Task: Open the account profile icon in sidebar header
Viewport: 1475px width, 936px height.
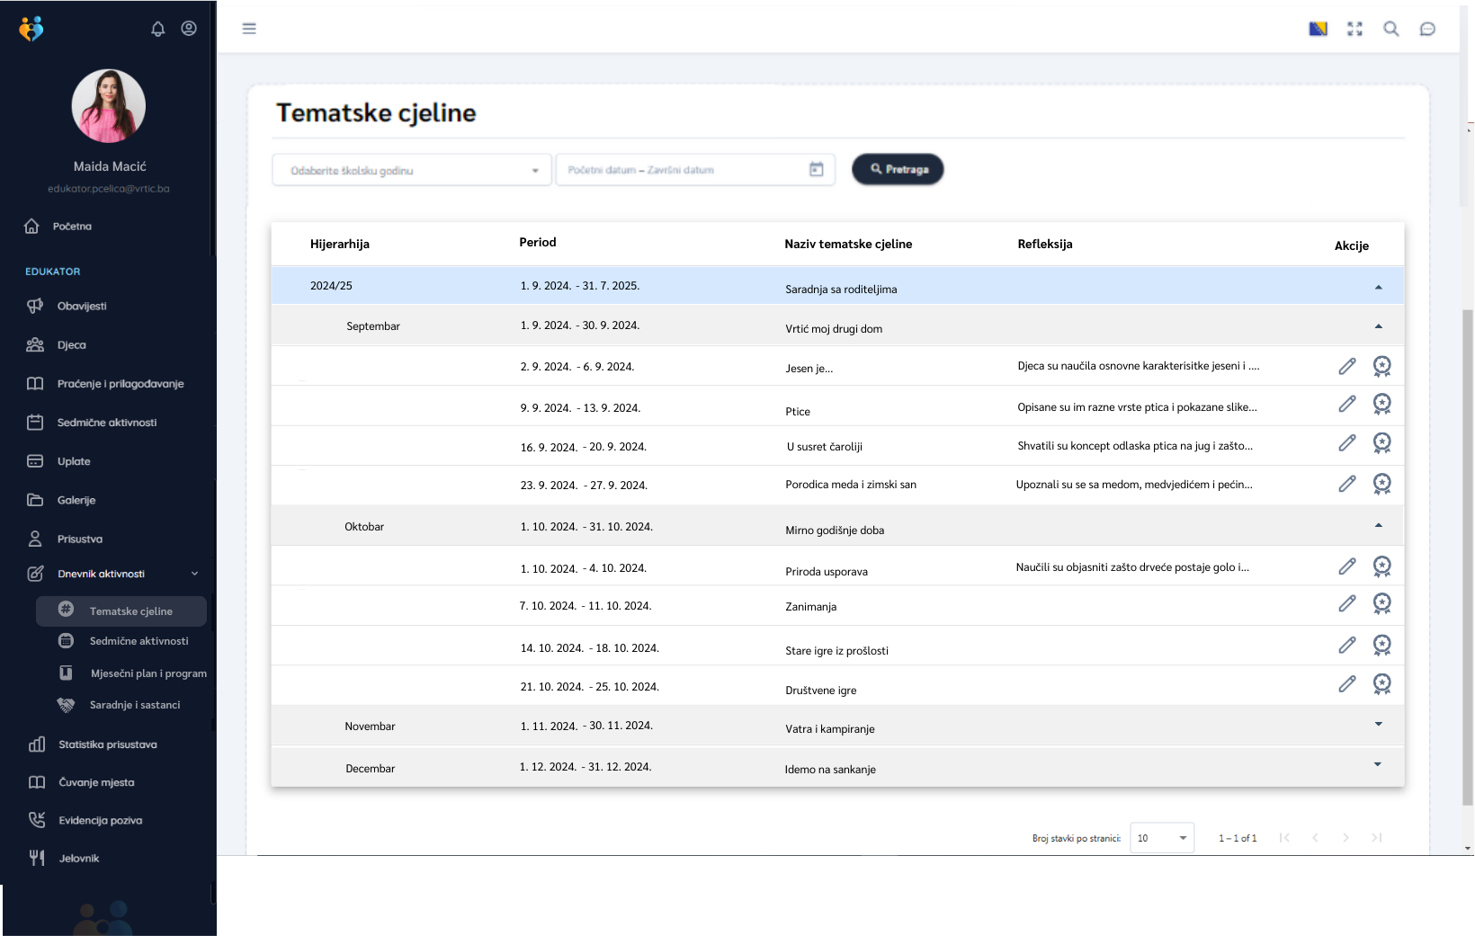Action: tap(188, 28)
